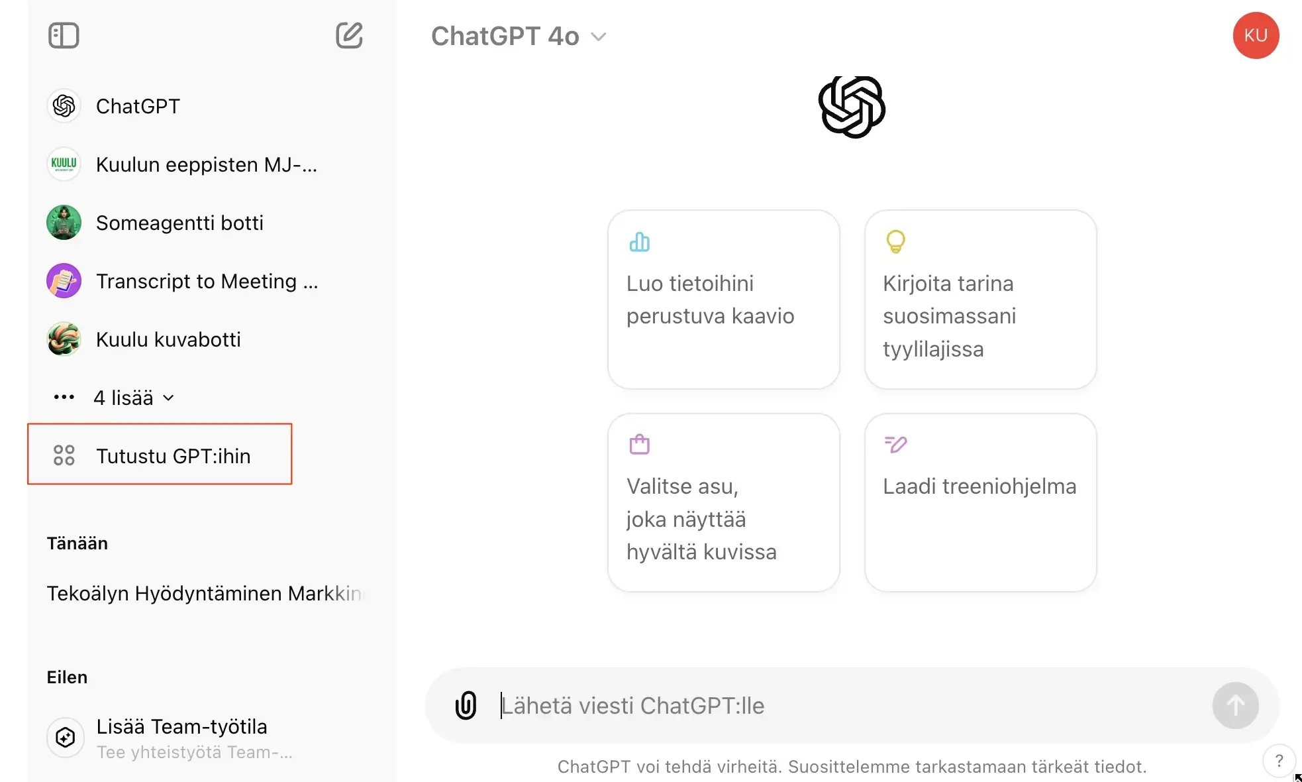The height and width of the screenshot is (782, 1302).
Task: Click the Someagentti botti avatar
Action: pyautogui.click(x=64, y=223)
